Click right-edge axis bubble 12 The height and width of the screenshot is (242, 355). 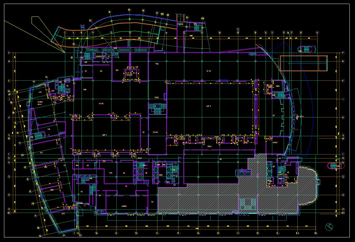click(x=343, y=195)
